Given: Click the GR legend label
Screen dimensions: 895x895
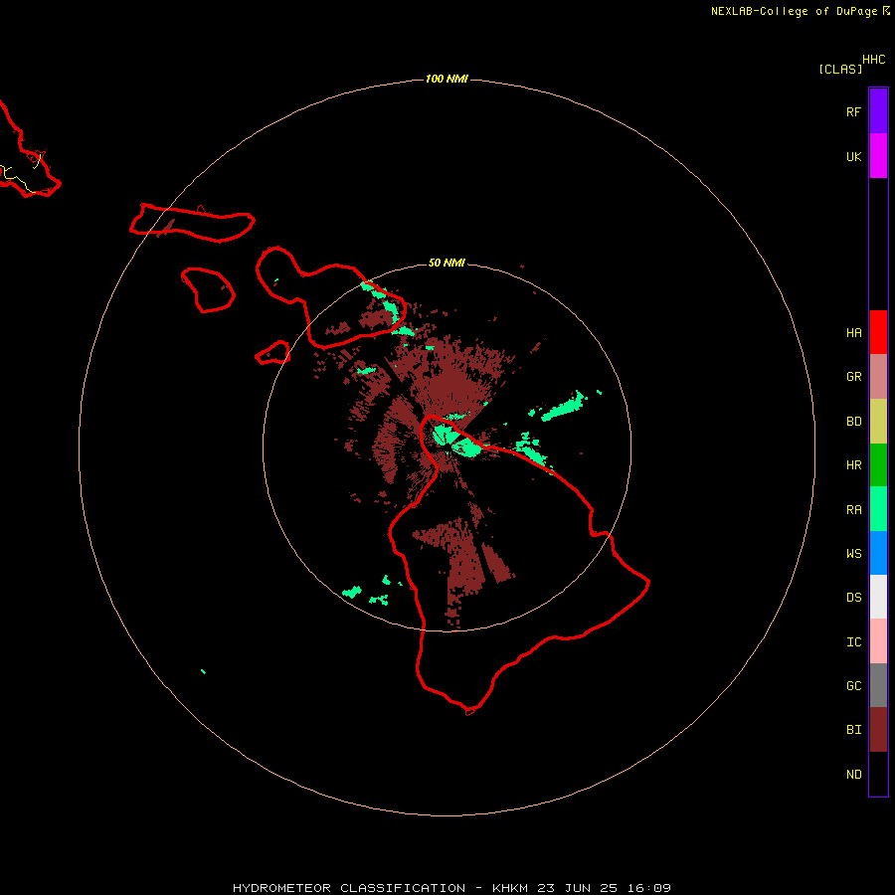Looking at the screenshot, I should (853, 377).
